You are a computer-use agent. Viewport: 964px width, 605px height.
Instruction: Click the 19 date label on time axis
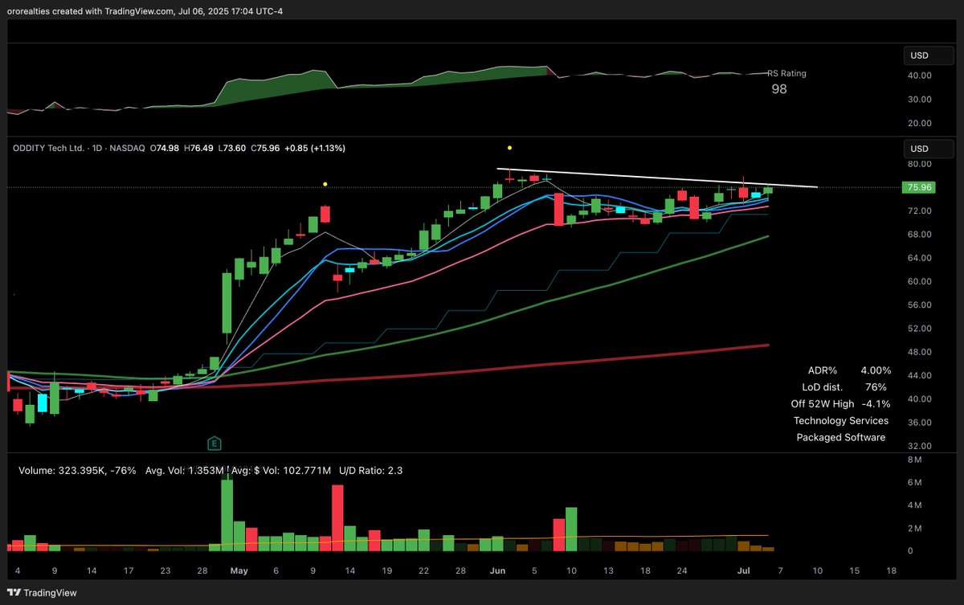click(386, 570)
